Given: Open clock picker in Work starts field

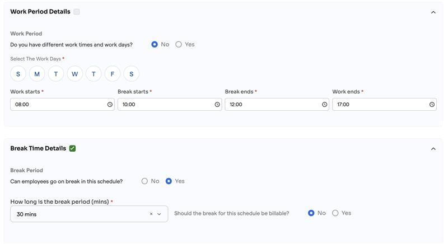Looking at the screenshot, I should (x=110, y=105).
